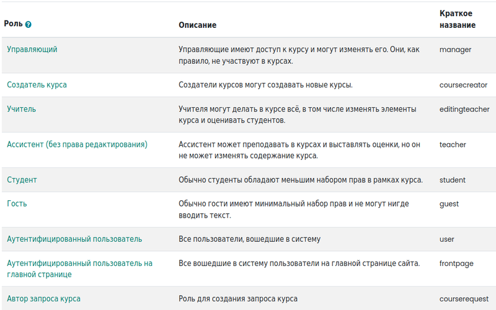Image resolution: width=496 pixels, height=310 pixels.
Task: Open Ассистент (без права редактирования) role
Action: point(77,144)
